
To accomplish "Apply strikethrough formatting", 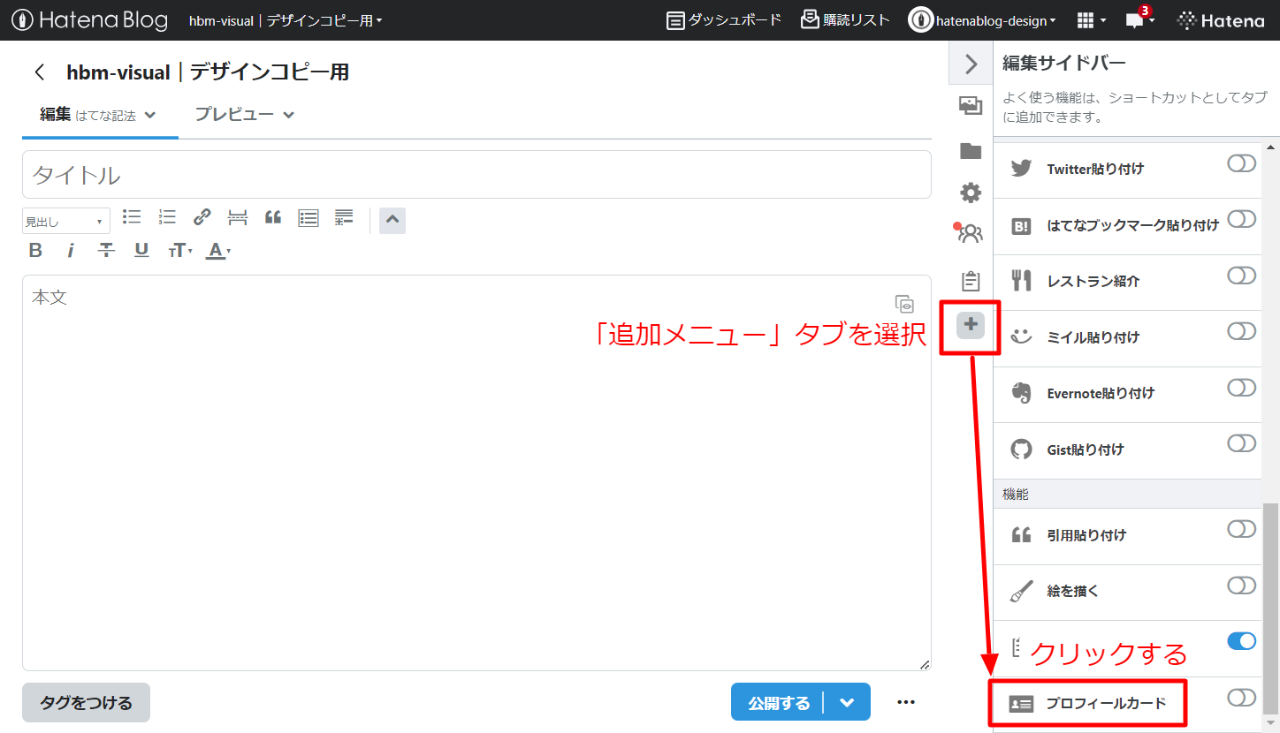I will click(106, 251).
